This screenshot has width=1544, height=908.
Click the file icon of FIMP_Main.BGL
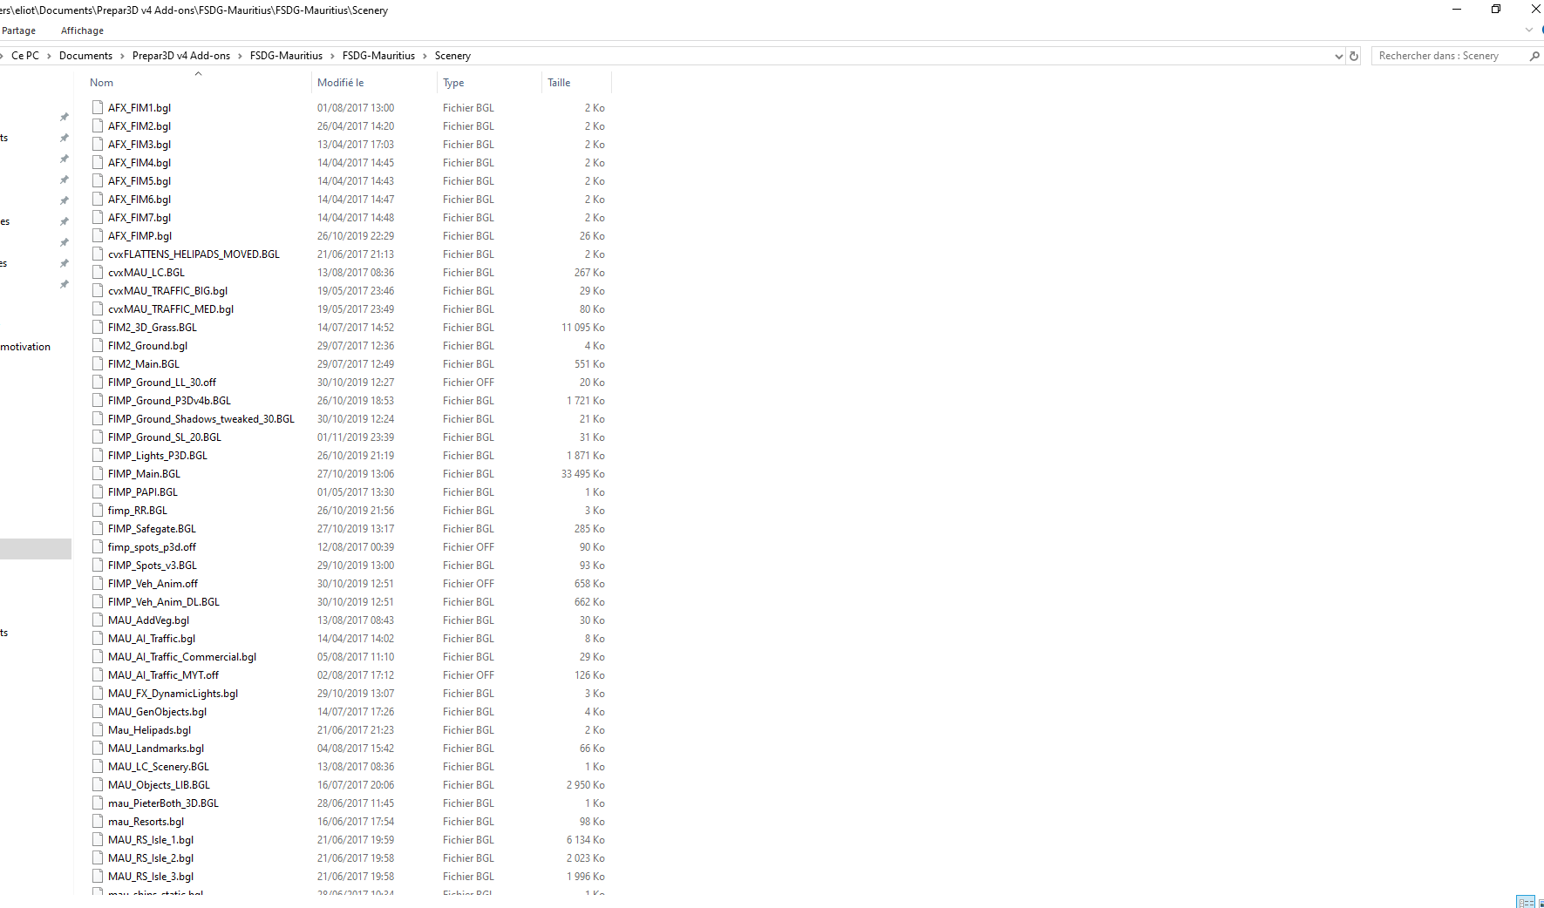tap(98, 474)
